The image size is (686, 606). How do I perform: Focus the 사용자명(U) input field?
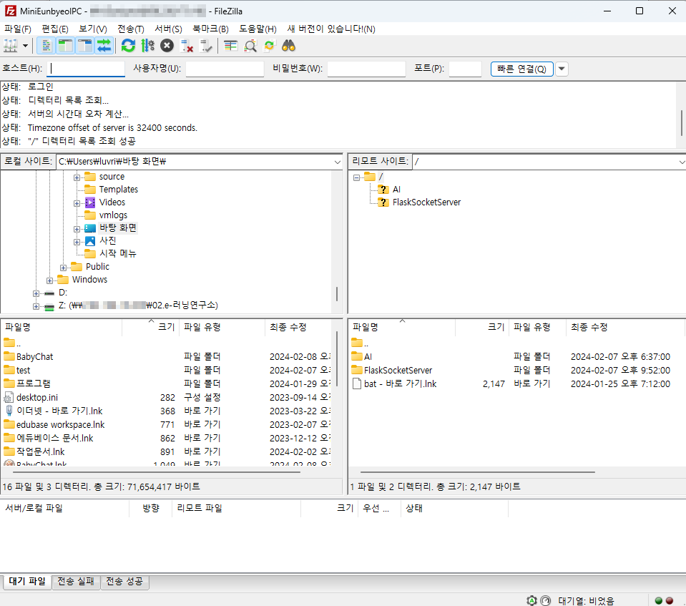click(225, 69)
